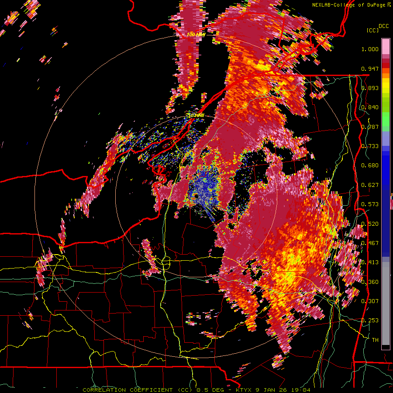Select the 0.253 legend value

coord(370,321)
